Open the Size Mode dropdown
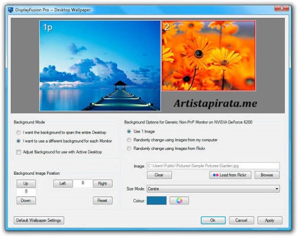Screen dimensions: 298x237 pyautogui.click(x=213, y=189)
